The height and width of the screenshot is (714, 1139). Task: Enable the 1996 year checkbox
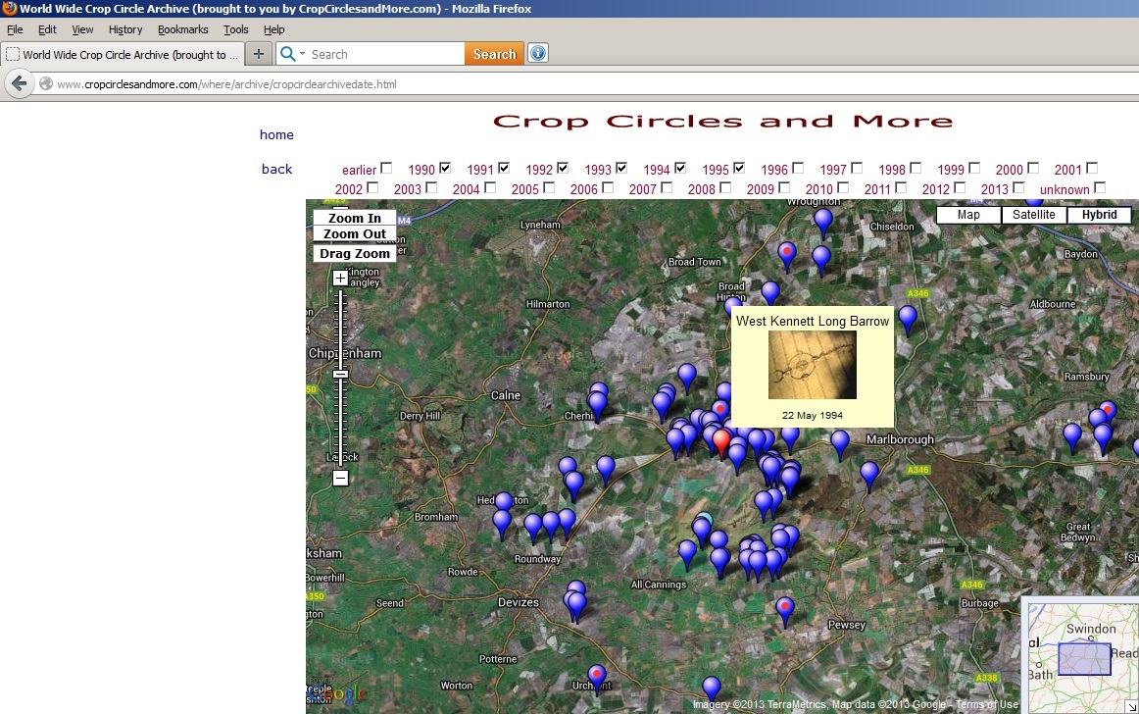(798, 168)
